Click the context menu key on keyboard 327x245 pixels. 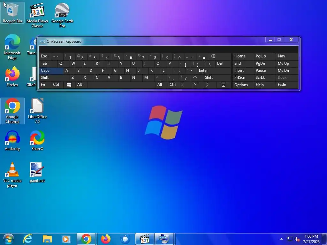tap(223, 85)
